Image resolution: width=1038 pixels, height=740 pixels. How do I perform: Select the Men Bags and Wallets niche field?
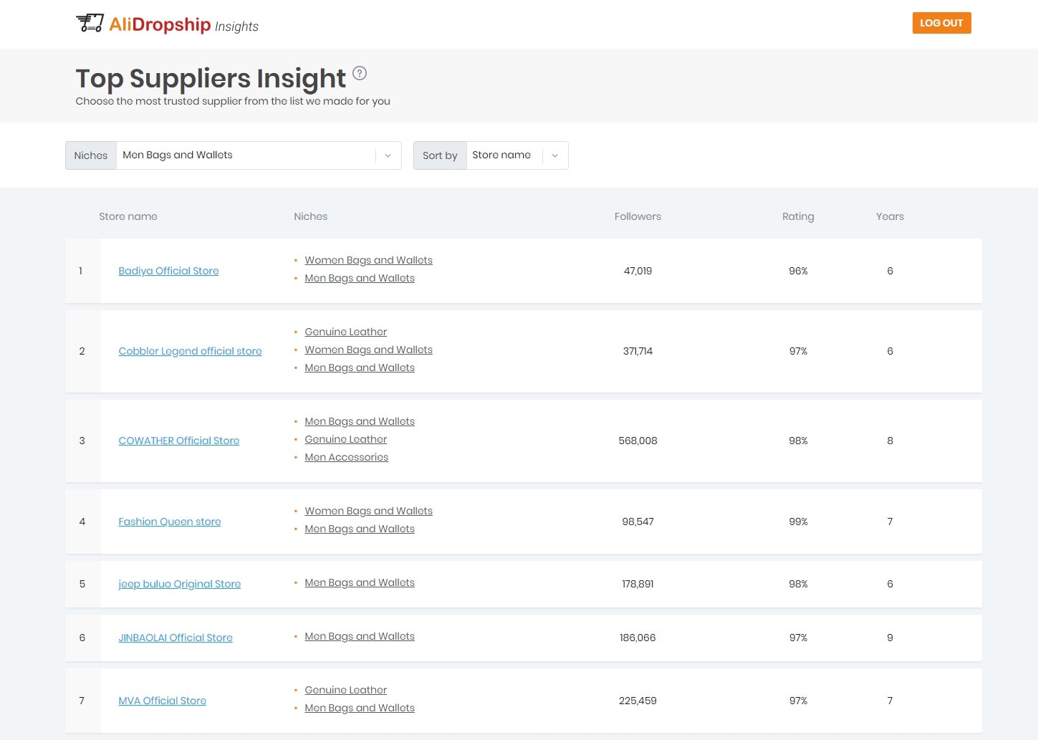[245, 155]
